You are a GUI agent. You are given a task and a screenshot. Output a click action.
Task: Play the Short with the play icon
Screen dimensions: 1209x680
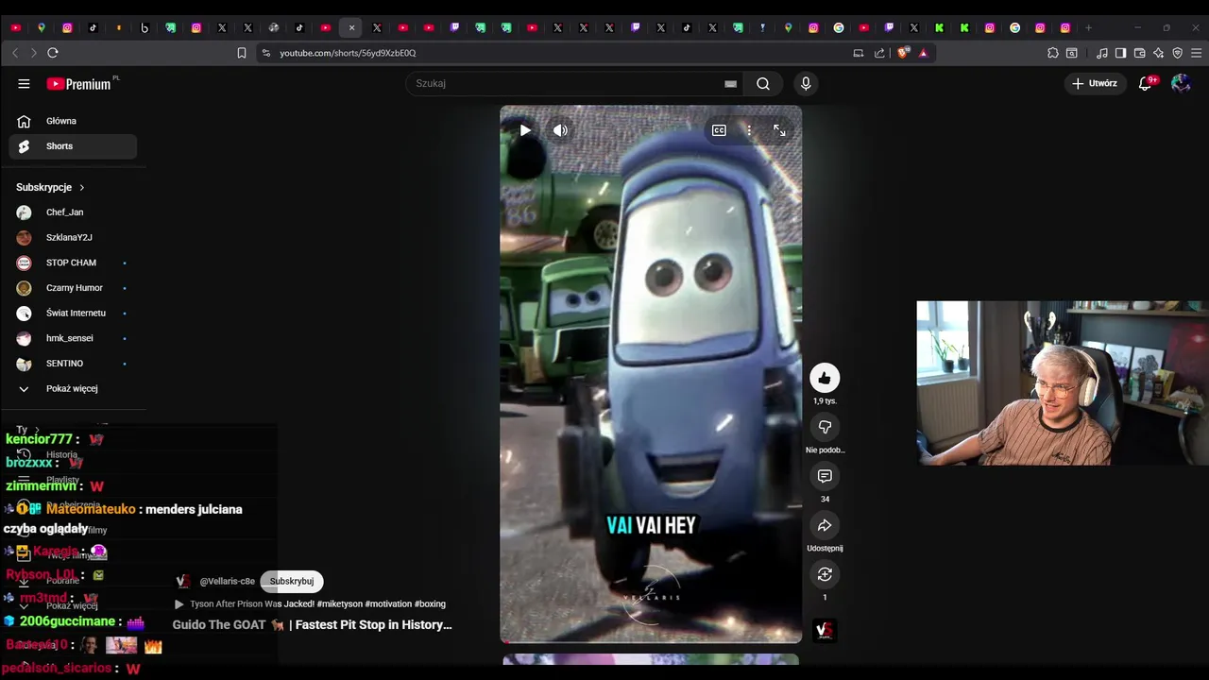tap(525, 130)
